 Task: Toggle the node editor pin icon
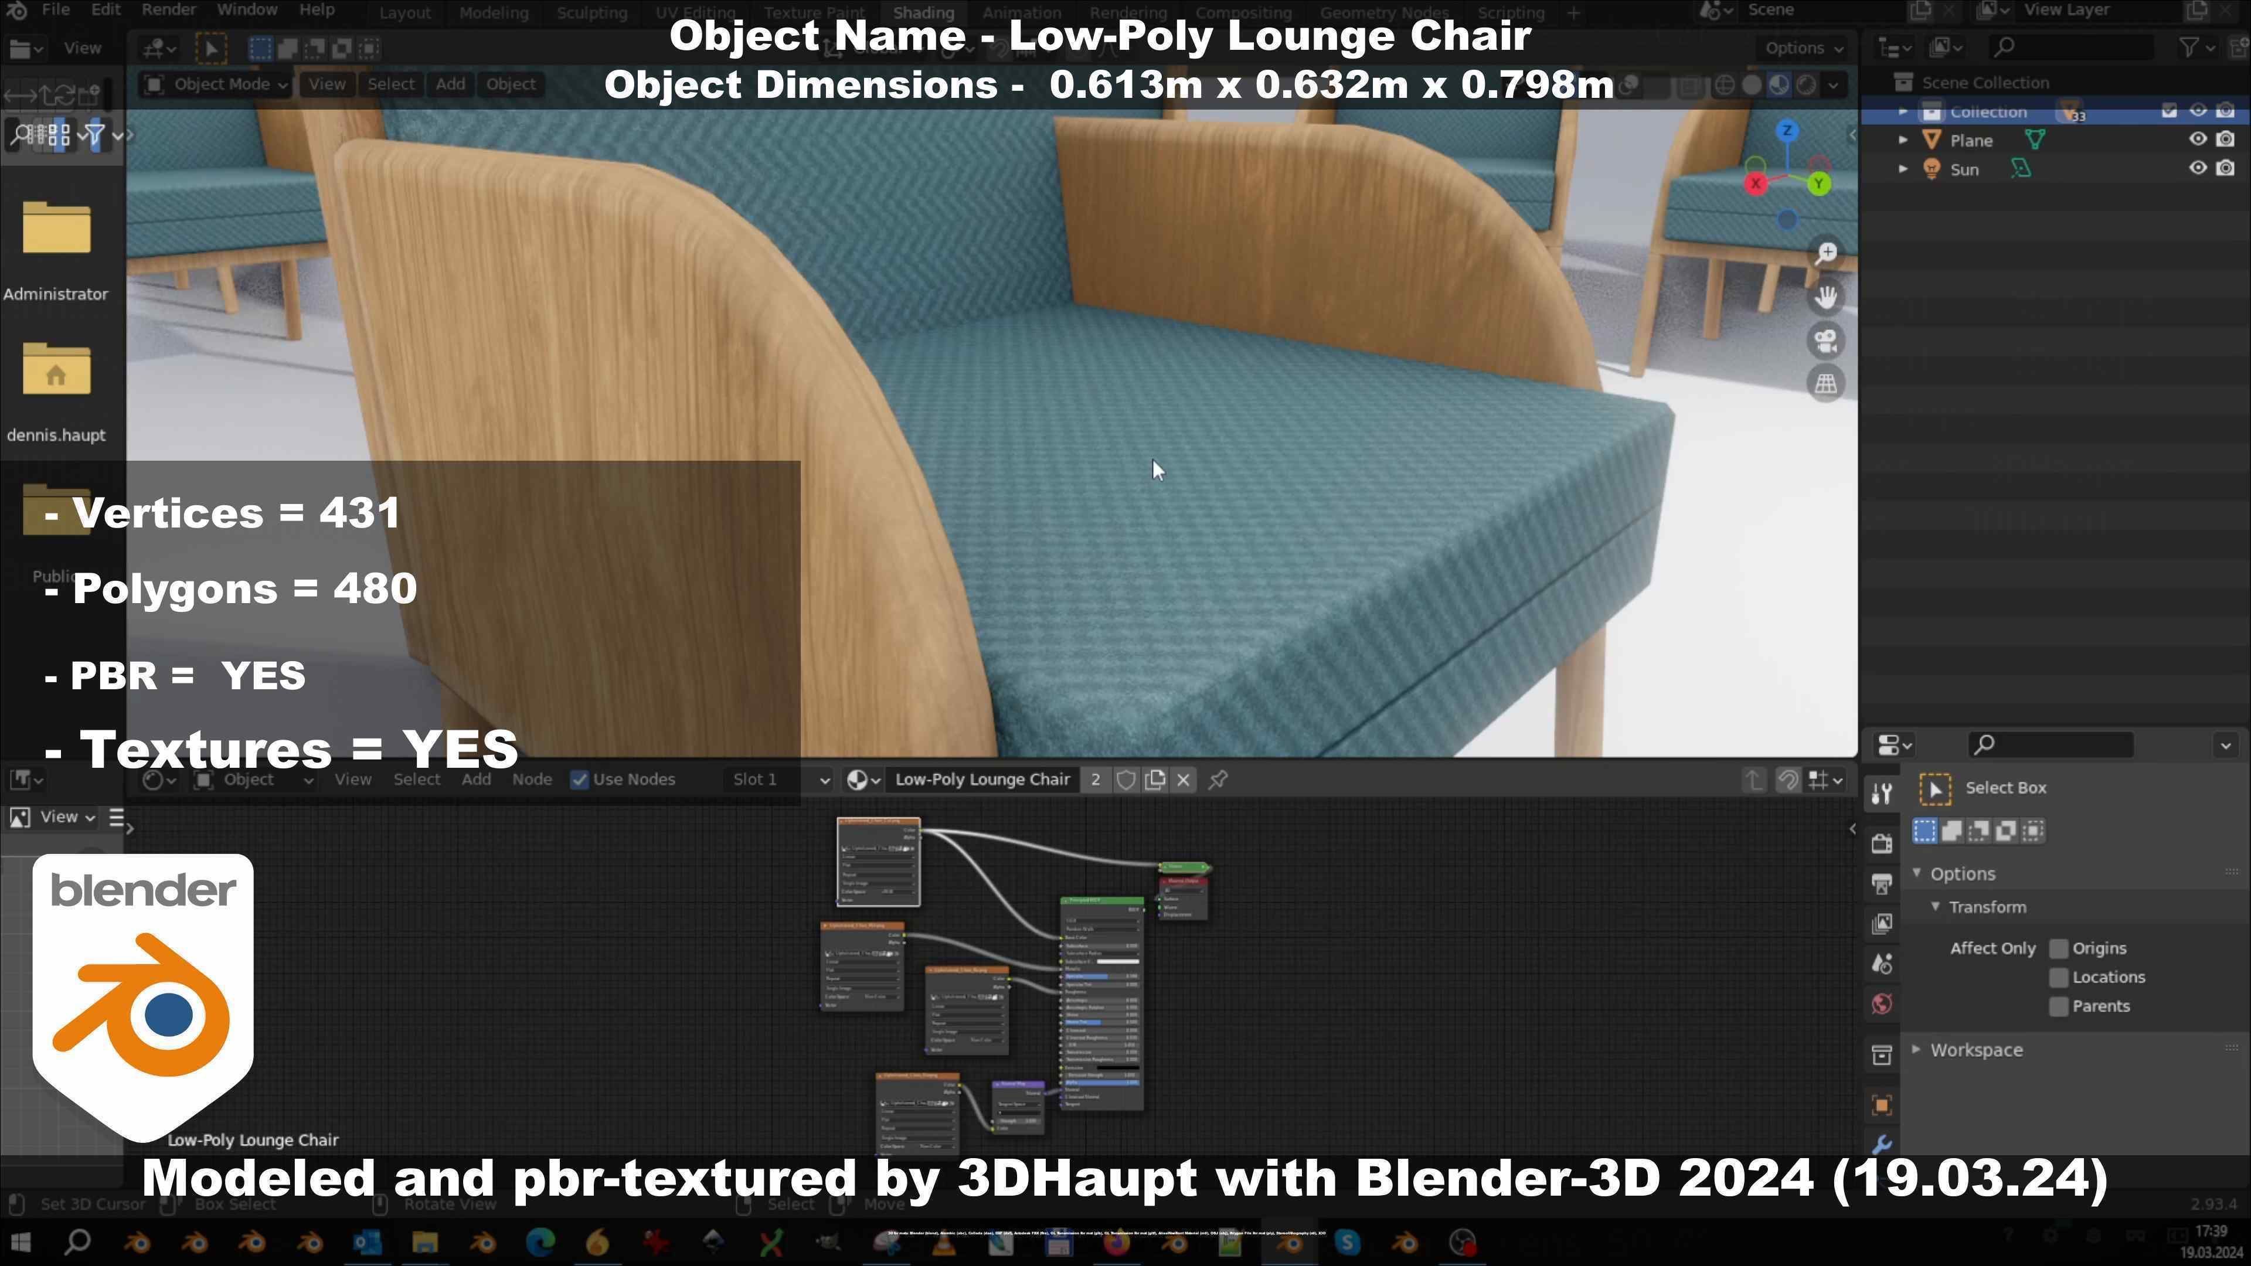tap(1218, 780)
